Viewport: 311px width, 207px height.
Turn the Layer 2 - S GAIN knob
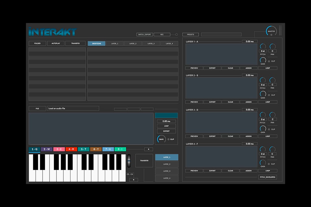click(263, 94)
